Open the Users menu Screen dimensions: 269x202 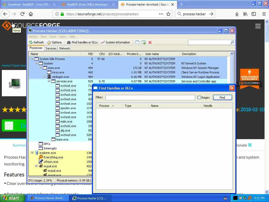pos(63,37)
